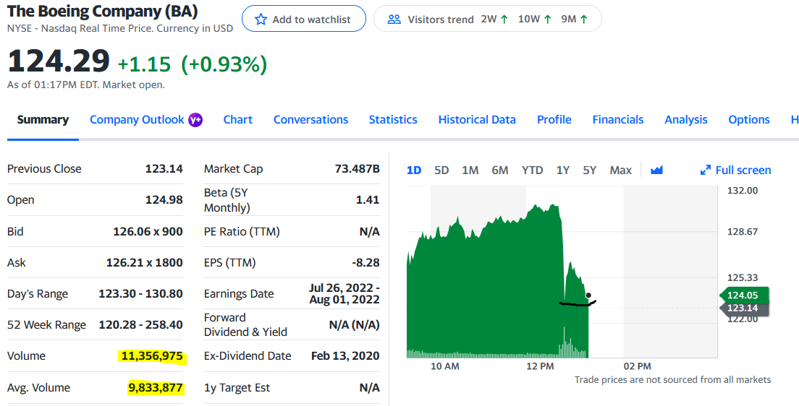Click the Add to watchlist button

click(x=304, y=19)
